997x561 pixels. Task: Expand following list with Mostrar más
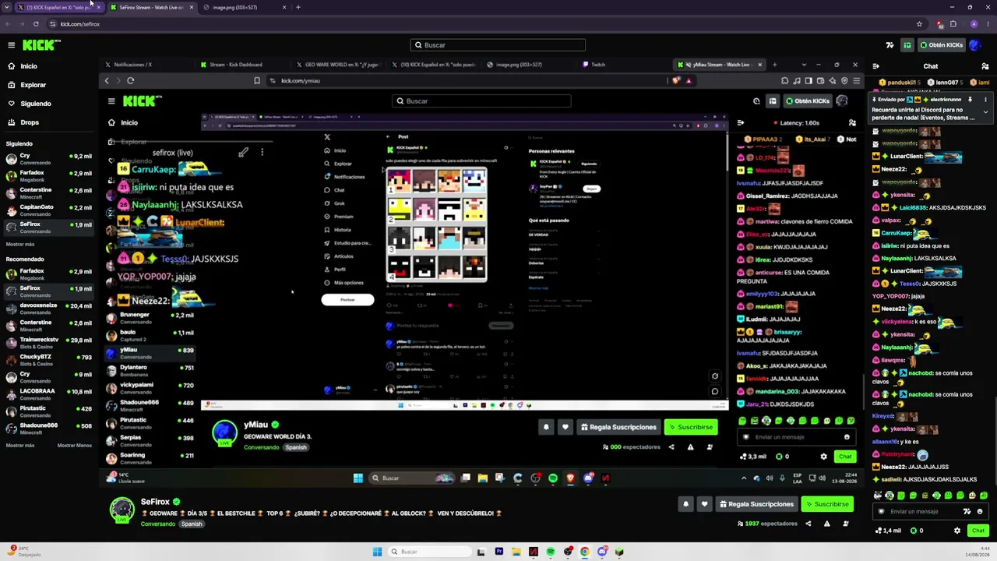coord(20,244)
